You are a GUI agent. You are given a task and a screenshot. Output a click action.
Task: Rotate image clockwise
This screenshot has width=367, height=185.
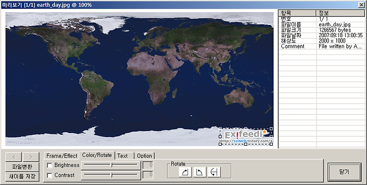[x=185, y=172]
